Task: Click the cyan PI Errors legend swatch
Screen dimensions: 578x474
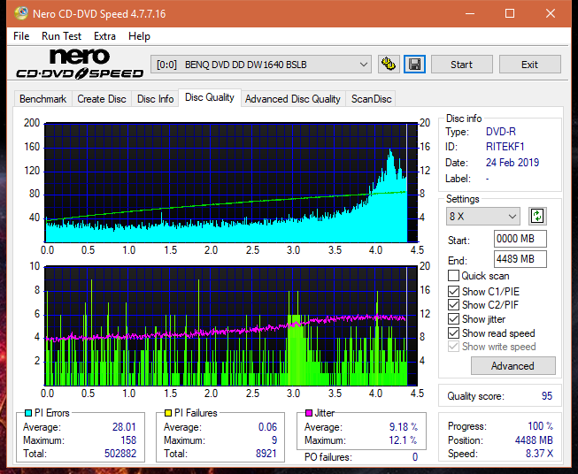Action: (28, 413)
